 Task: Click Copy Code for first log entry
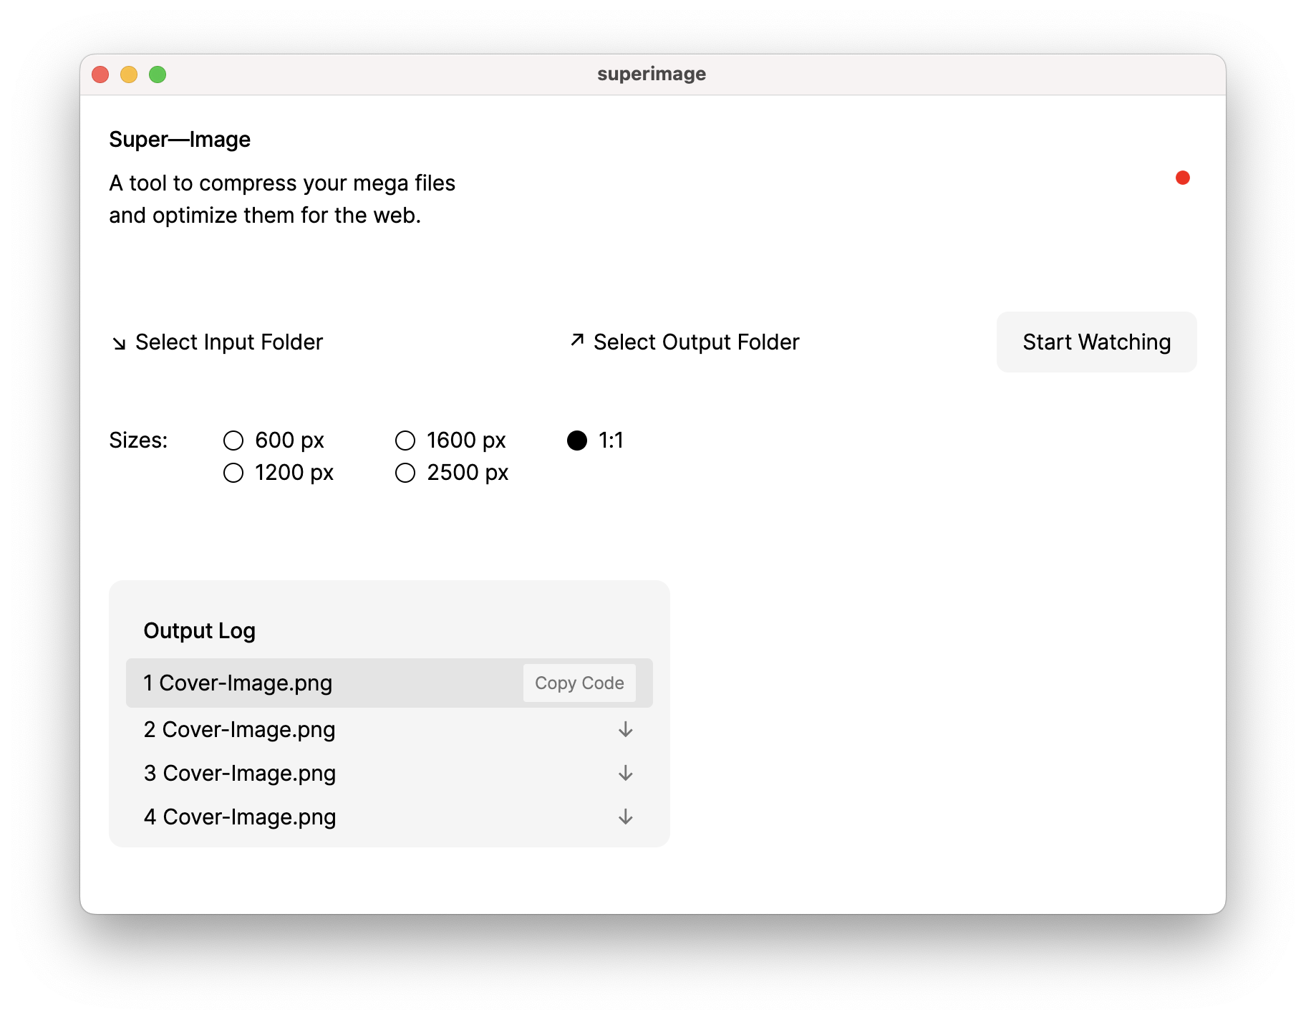579,683
